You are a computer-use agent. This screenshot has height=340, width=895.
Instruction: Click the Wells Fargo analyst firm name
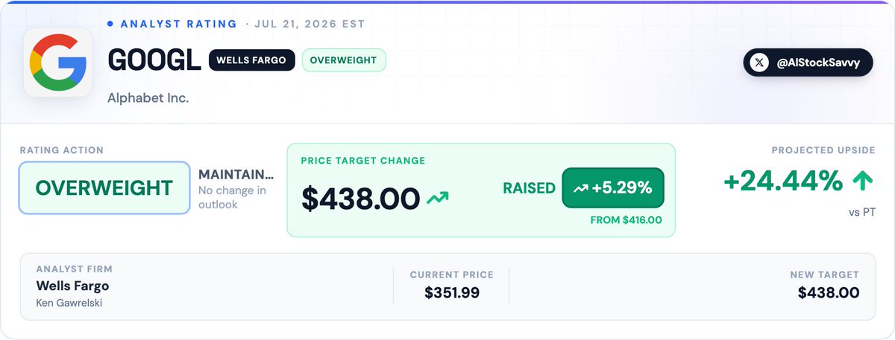click(72, 286)
